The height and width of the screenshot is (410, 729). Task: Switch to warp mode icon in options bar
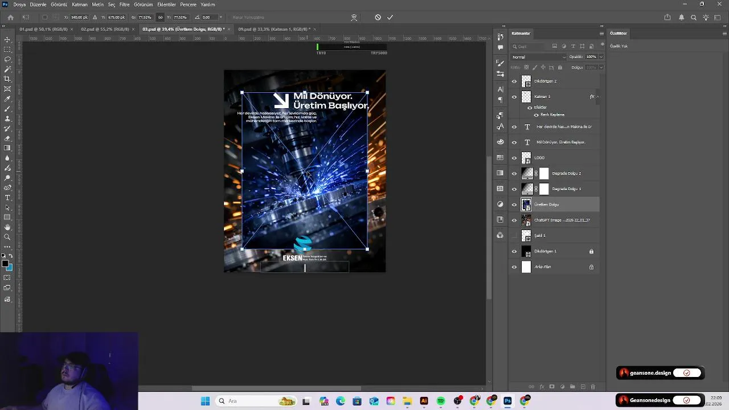click(354, 17)
